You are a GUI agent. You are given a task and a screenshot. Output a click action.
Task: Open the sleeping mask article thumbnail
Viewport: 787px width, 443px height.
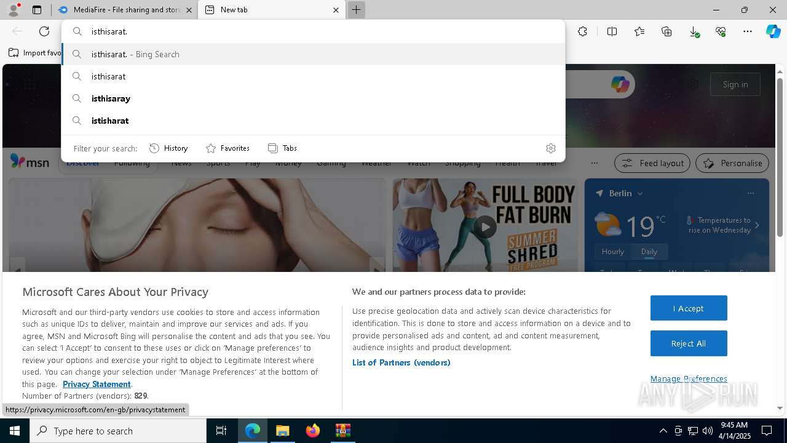tap(197, 225)
